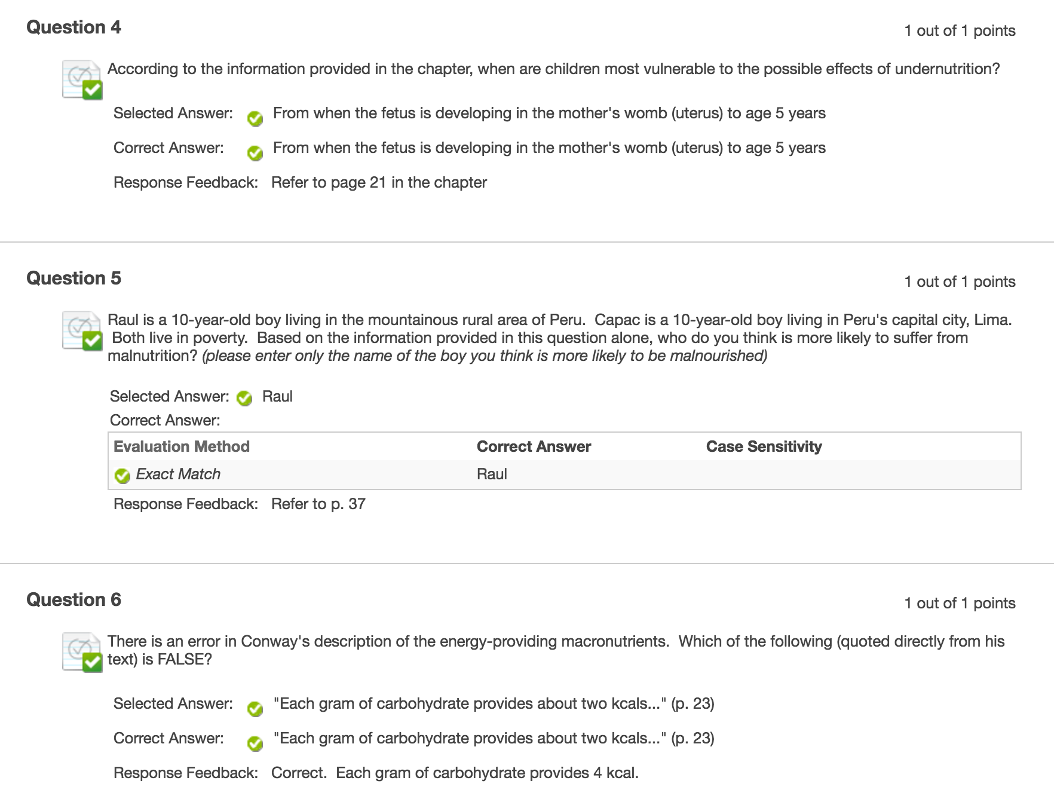The height and width of the screenshot is (802, 1054).
Task: Click the Question 5 heading
Action: [73, 278]
